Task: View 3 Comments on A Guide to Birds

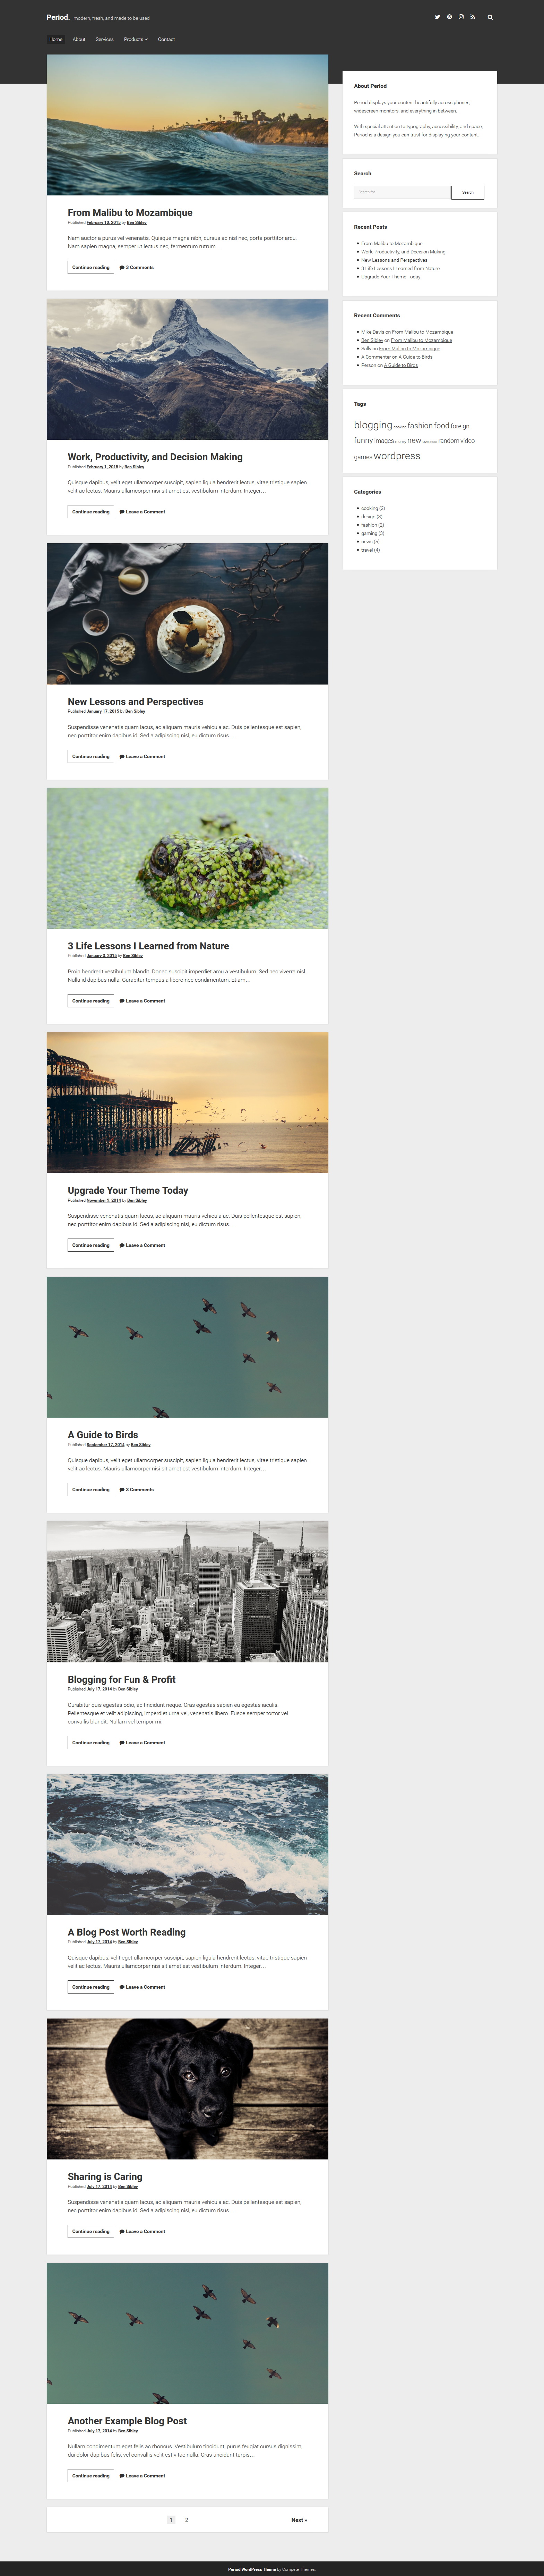Action: (x=137, y=1489)
